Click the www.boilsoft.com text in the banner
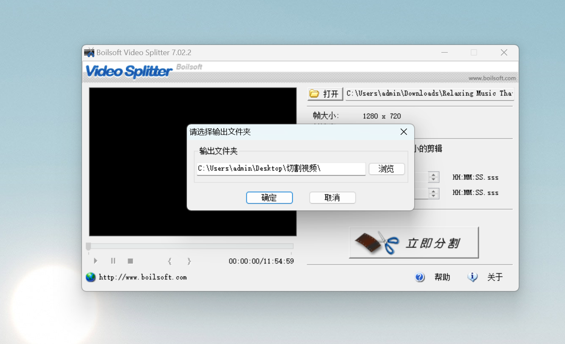Viewport: 565px width, 344px height. (x=492, y=78)
